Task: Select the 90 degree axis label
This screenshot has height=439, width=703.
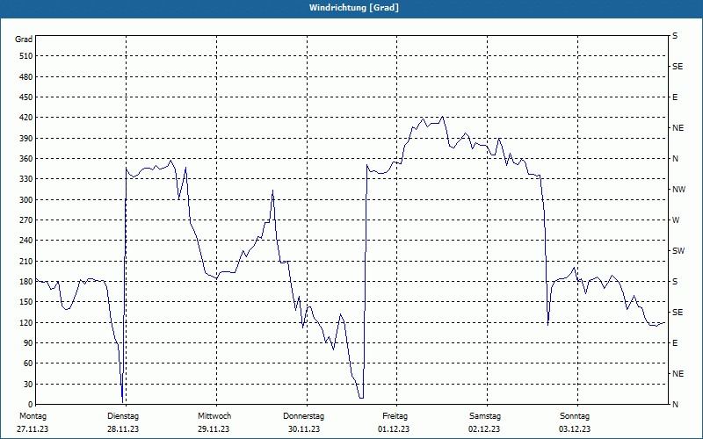Action: point(28,343)
